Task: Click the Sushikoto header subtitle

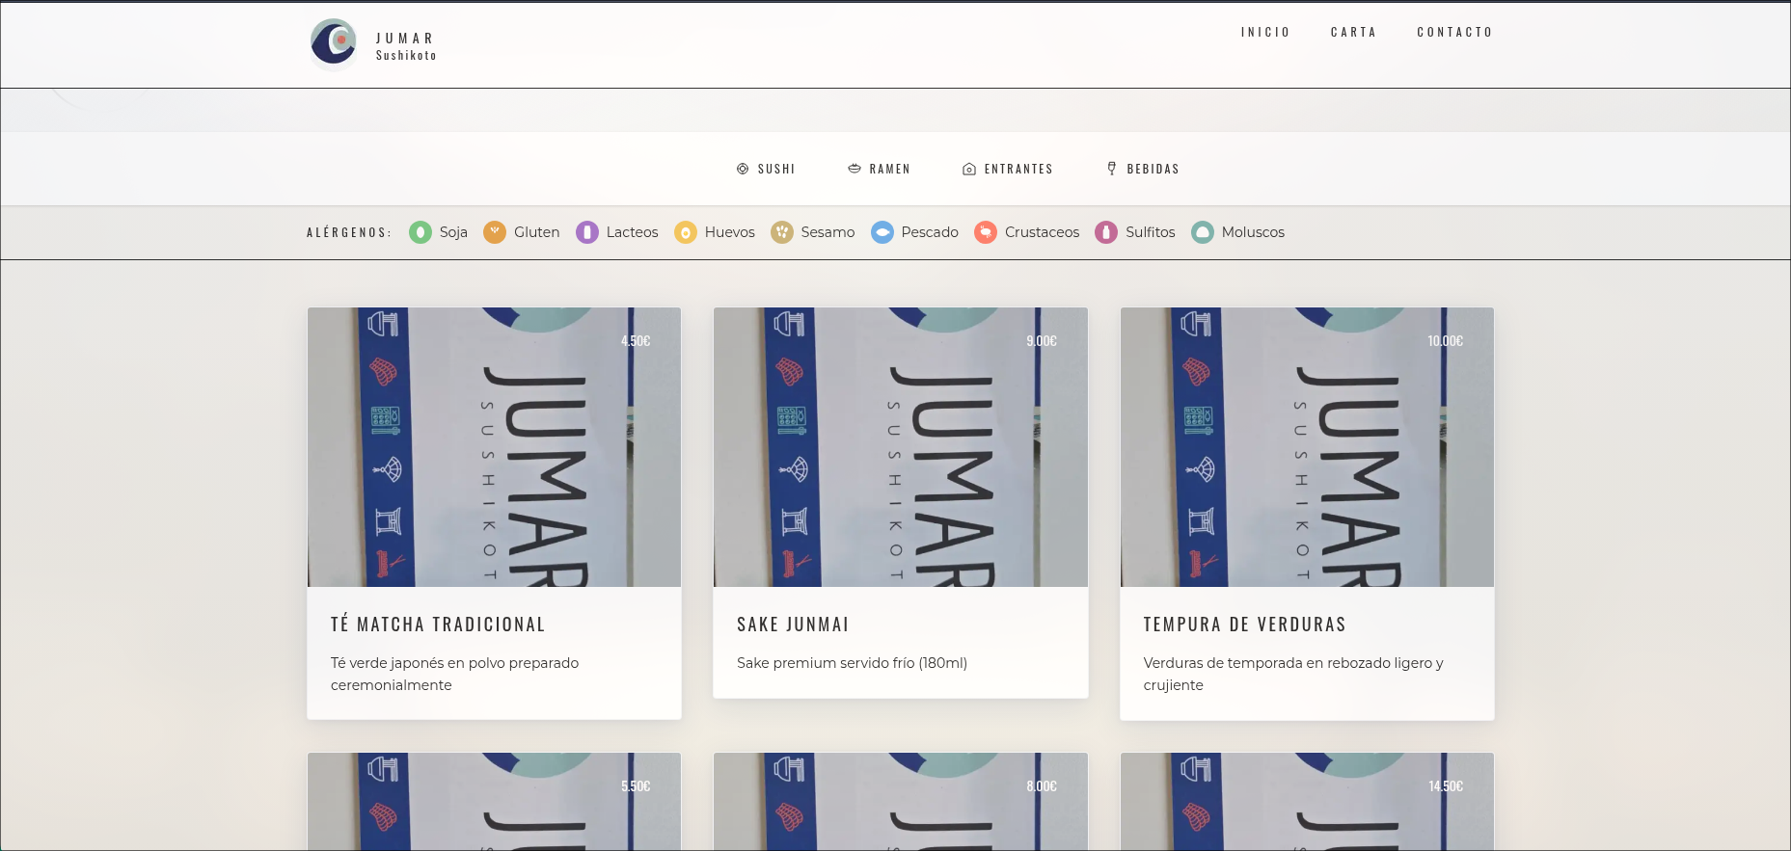Action: [x=406, y=56]
